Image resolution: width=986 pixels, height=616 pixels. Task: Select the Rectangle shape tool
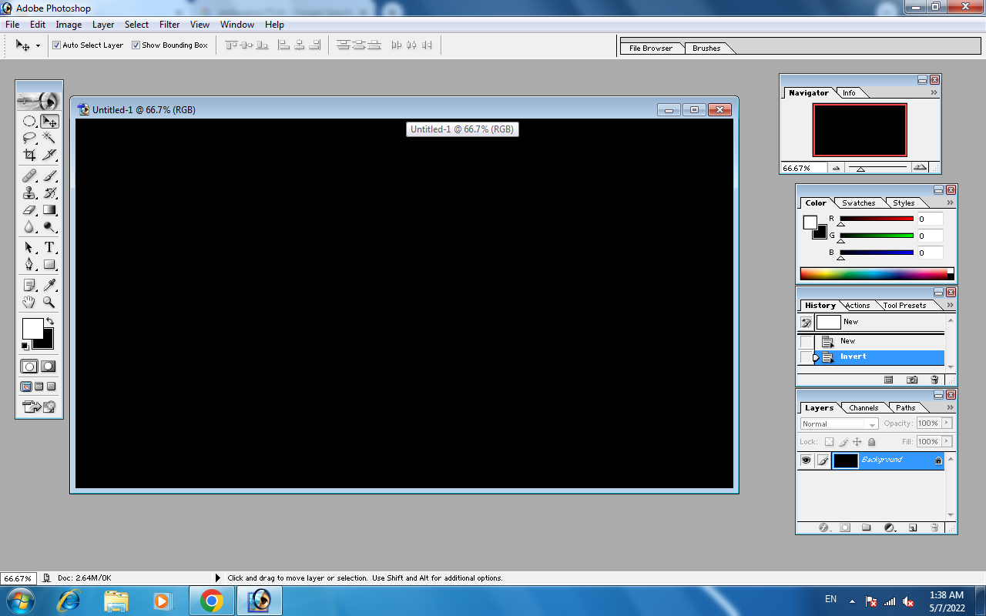49,265
